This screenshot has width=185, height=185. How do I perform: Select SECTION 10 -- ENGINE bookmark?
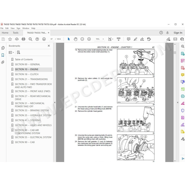26,69
